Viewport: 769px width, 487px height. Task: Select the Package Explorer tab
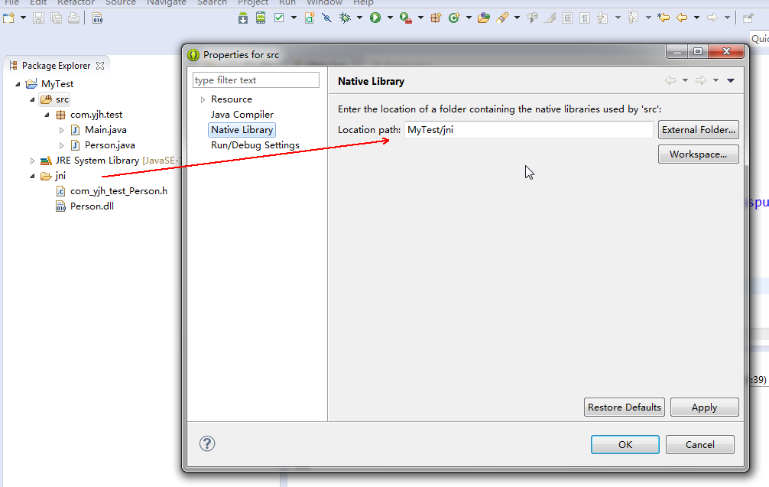pos(56,66)
